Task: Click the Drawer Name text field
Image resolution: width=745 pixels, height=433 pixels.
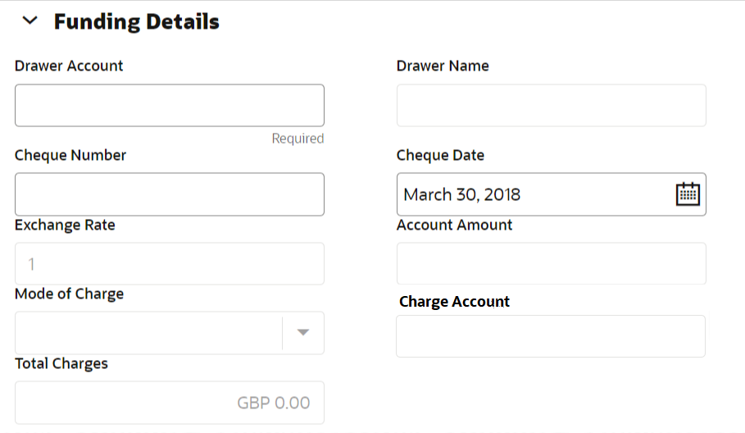Action: click(551, 106)
